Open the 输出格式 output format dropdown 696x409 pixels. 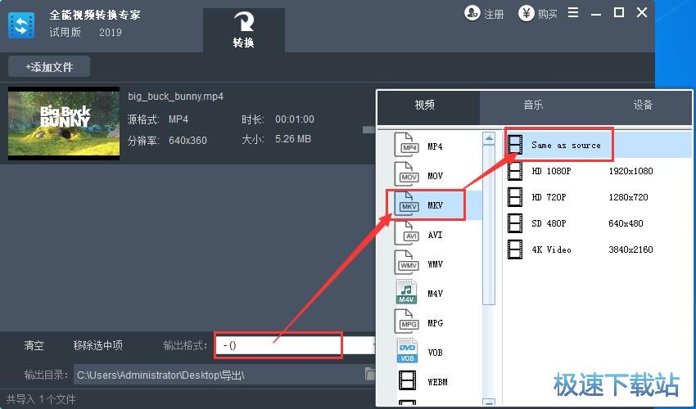click(x=295, y=344)
